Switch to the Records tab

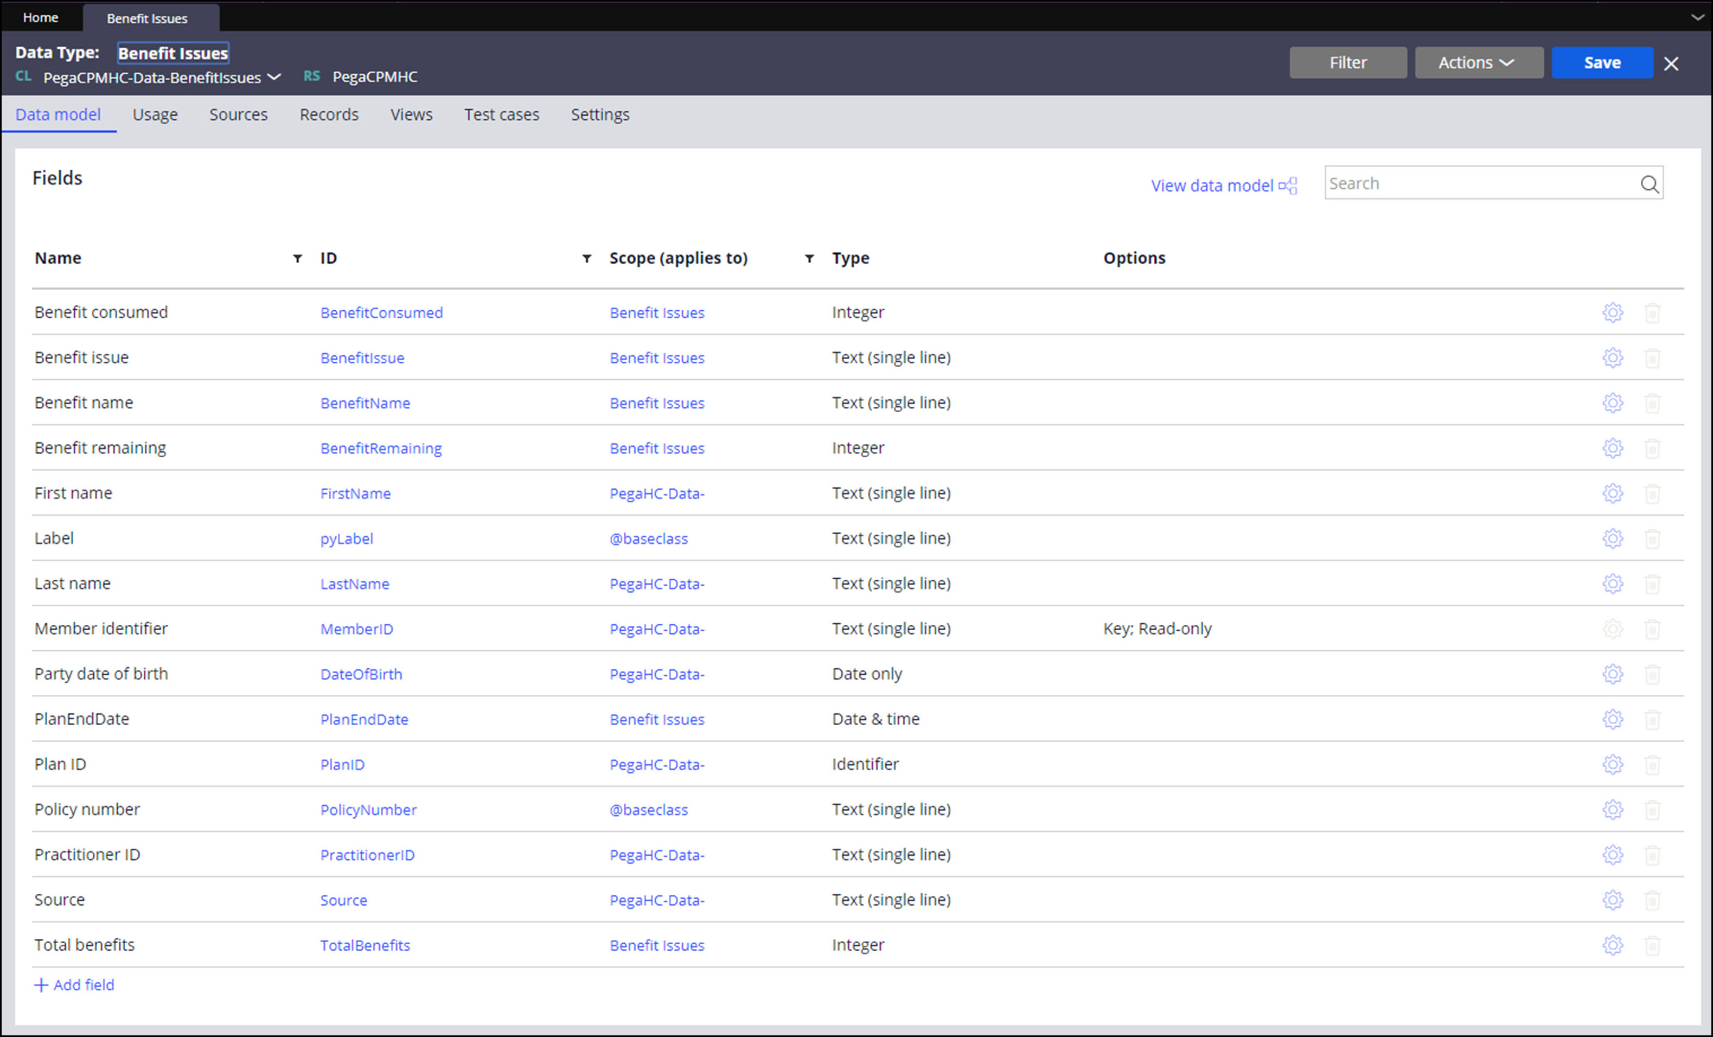pos(329,114)
